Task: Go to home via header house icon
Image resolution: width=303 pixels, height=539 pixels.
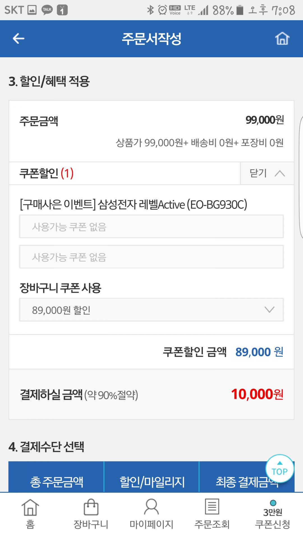Action: (282, 38)
